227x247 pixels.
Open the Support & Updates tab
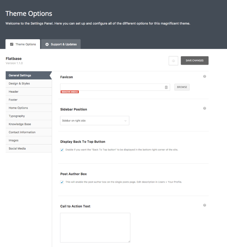click(61, 44)
